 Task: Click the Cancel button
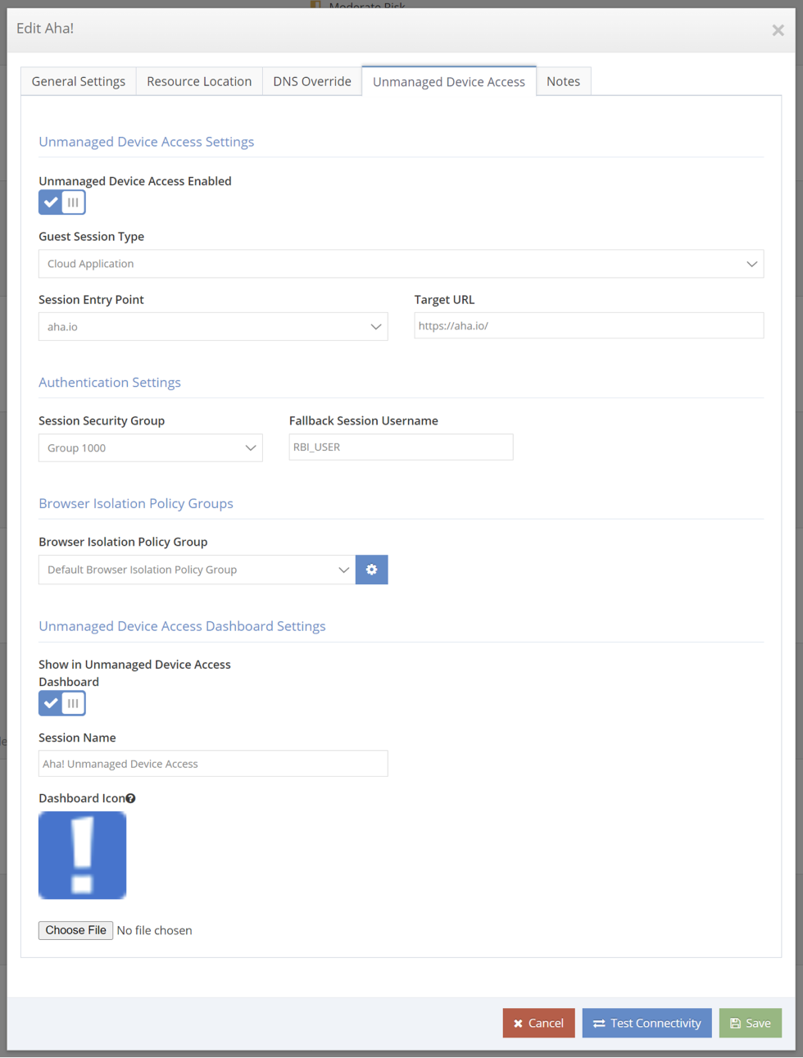point(539,1023)
